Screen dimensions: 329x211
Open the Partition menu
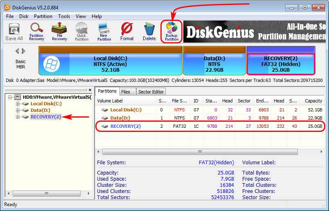click(43, 16)
